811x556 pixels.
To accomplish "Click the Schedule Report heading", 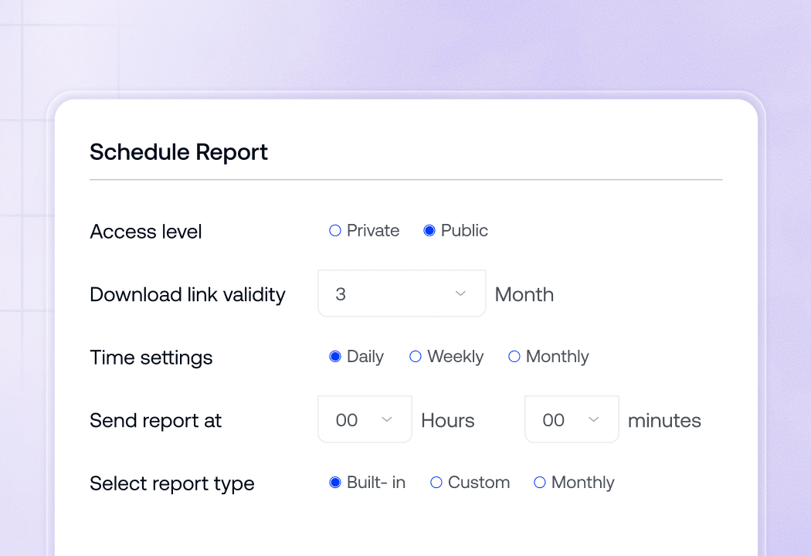I will [x=178, y=153].
